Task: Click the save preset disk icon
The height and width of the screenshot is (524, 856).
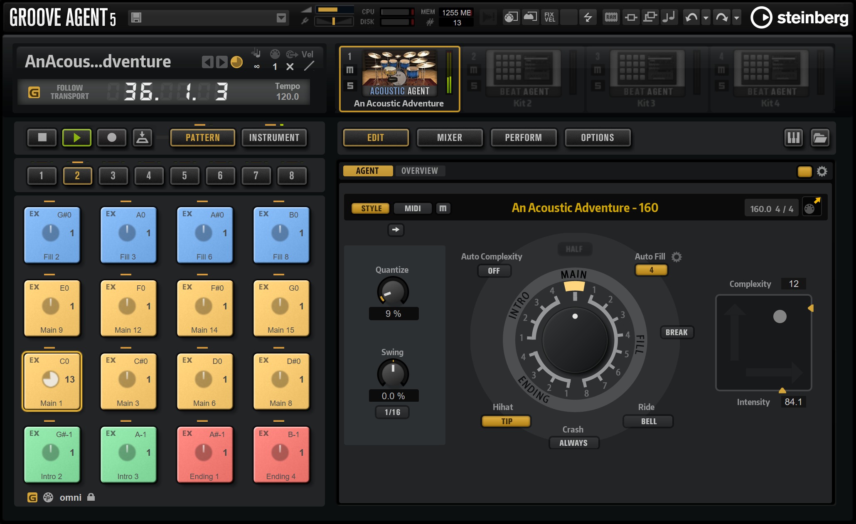Action: (x=136, y=17)
